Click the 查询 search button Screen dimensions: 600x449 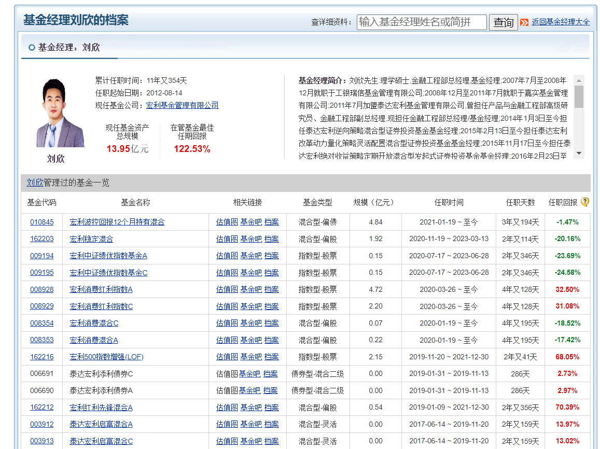coord(503,22)
